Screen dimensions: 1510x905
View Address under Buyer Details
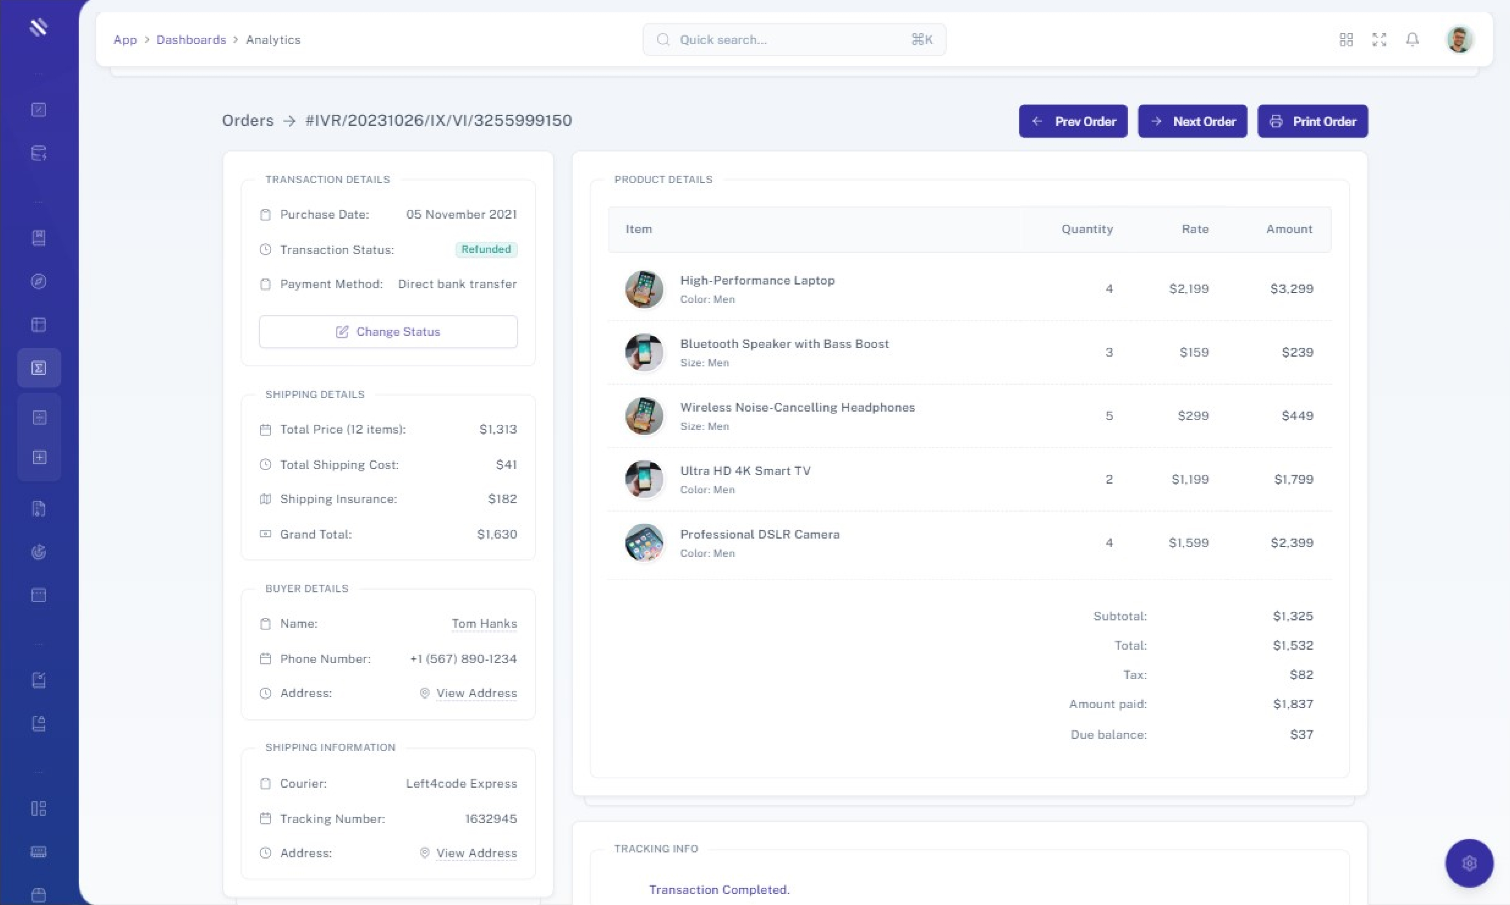476,693
